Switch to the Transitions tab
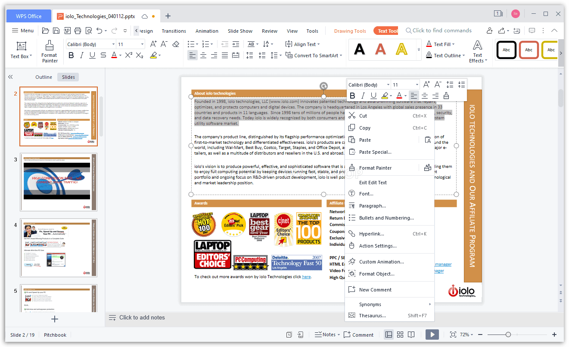This screenshot has height=347, width=569. 174,31
